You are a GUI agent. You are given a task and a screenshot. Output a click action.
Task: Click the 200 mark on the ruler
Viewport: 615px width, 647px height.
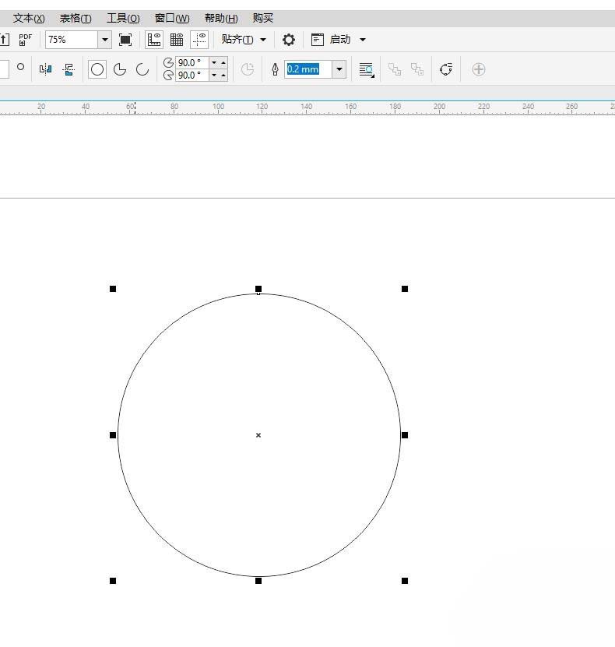(439, 107)
